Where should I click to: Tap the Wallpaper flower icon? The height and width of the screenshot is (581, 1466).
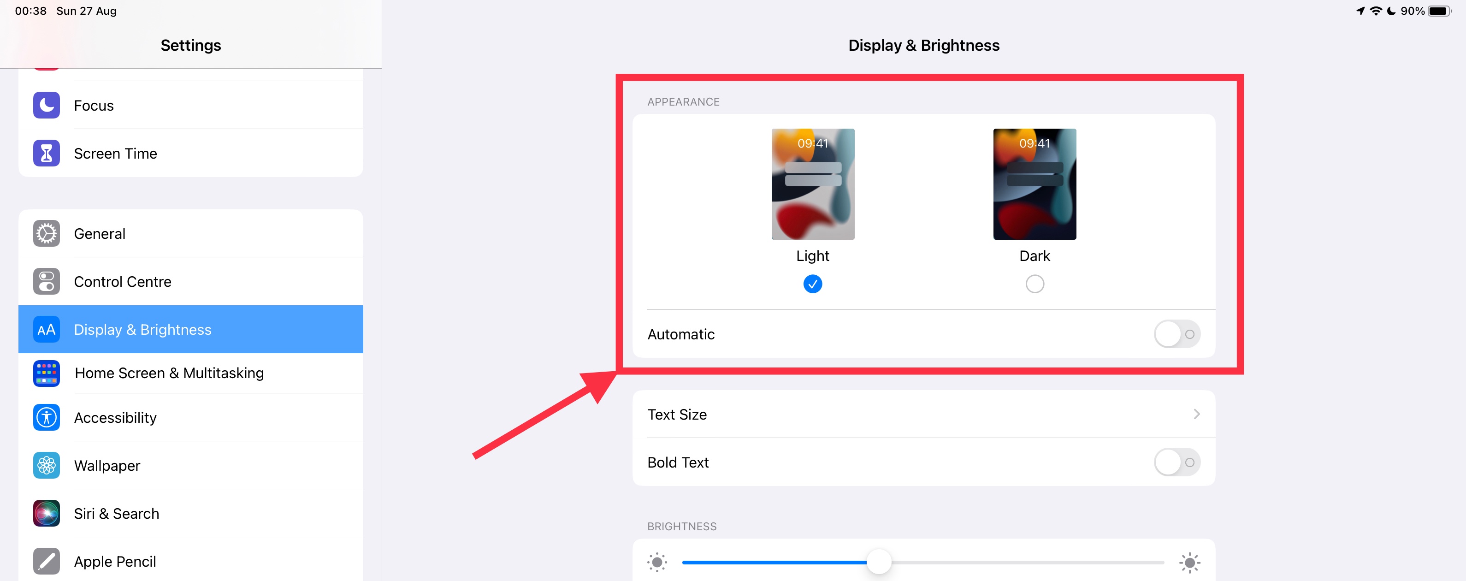[x=46, y=465]
